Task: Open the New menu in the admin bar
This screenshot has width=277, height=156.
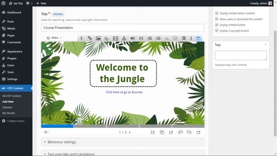Action: click(41, 3)
